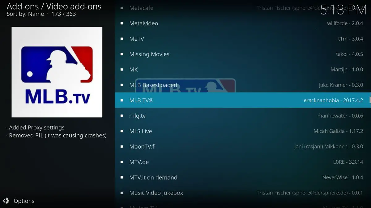The height and width of the screenshot is (208, 371).
Task: Click the bullet icon beside Music Video Jukebox
Action: coord(122,193)
